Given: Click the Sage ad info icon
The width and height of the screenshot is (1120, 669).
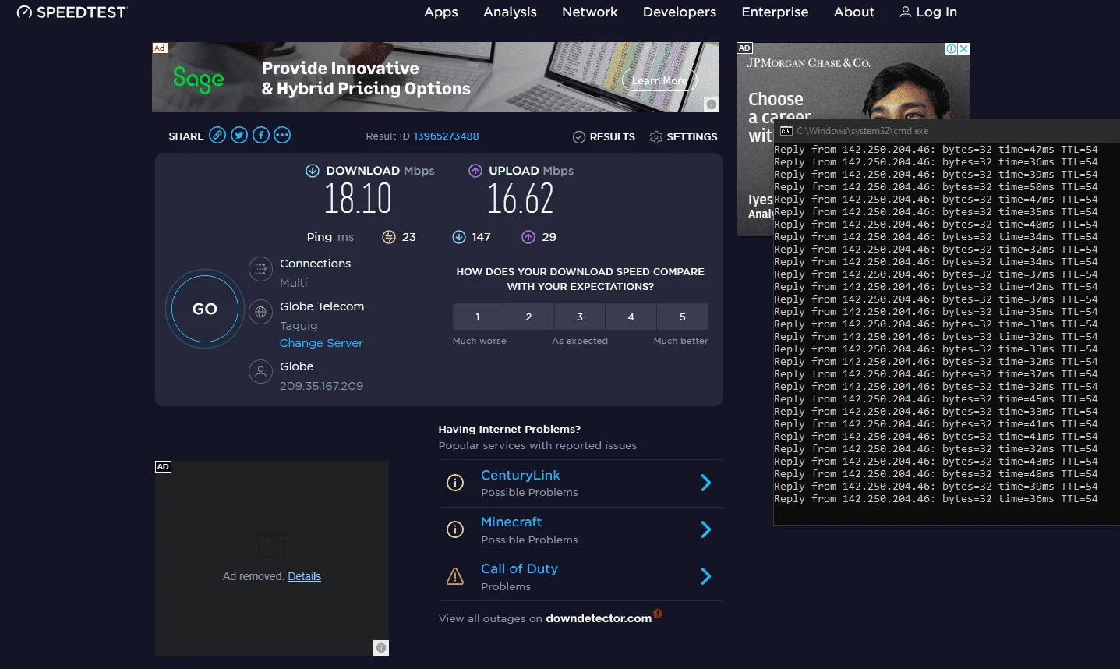Looking at the screenshot, I should click(712, 104).
